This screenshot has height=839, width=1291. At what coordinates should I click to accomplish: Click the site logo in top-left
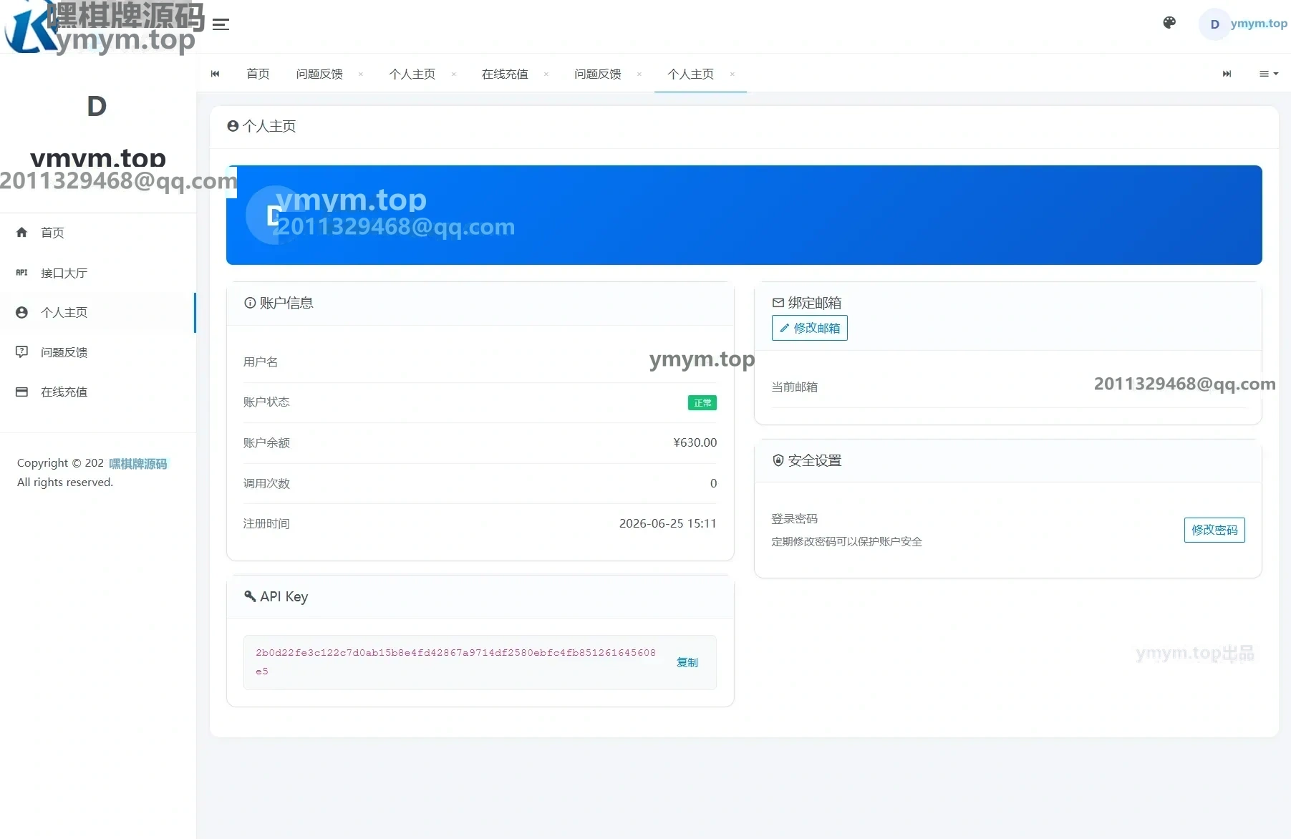click(x=104, y=27)
